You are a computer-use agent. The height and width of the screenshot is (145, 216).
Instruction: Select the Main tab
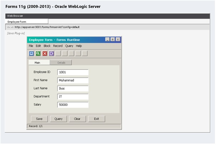pyautogui.click(x=39, y=63)
